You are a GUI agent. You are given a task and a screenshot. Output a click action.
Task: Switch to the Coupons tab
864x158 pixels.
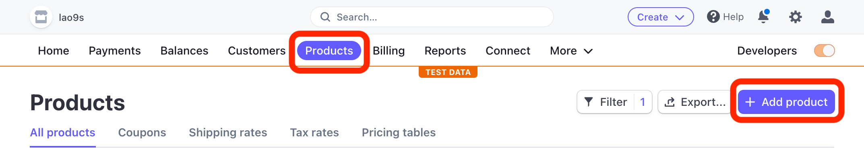(142, 133)
